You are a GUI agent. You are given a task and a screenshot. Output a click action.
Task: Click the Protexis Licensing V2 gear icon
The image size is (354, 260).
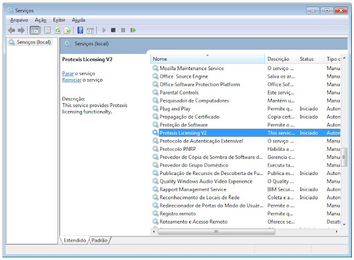(x=155, y=132)
